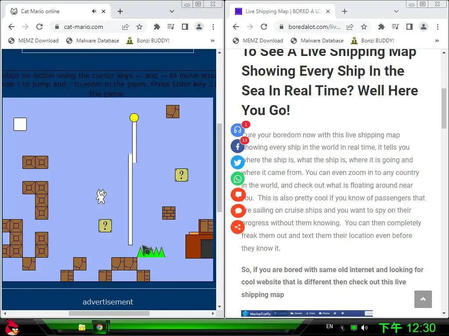
Task: Expand more bookmarks chevron in Cat Mario window
Action: click(213, 41)
